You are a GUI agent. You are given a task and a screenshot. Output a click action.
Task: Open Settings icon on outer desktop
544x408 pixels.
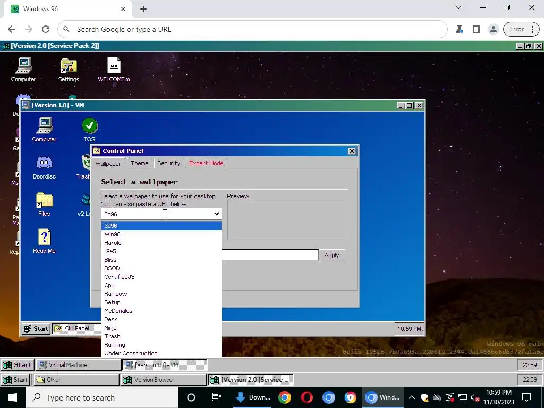coord(69,70)
